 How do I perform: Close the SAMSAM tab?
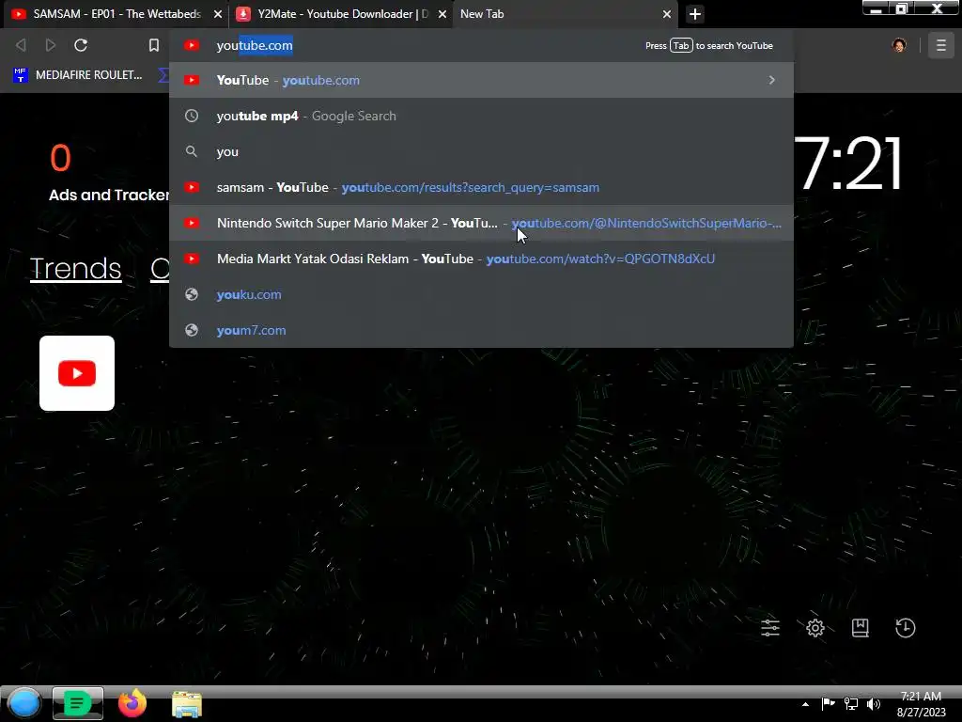[217, 14]
